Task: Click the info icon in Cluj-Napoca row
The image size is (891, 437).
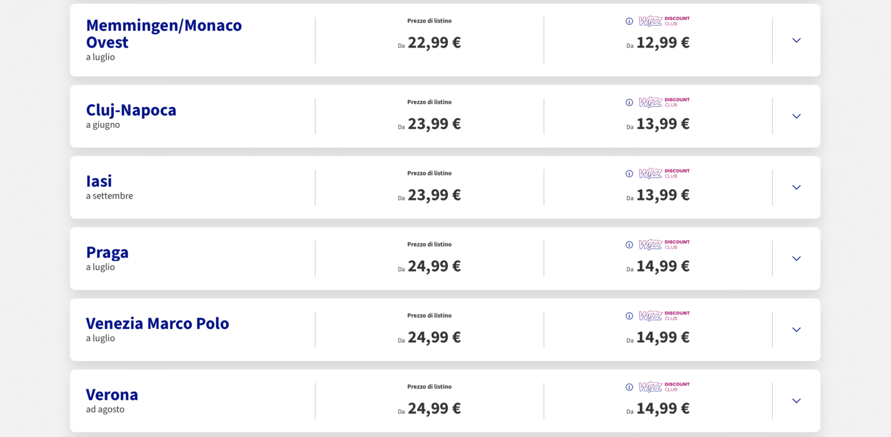Action: pos(629,103)
